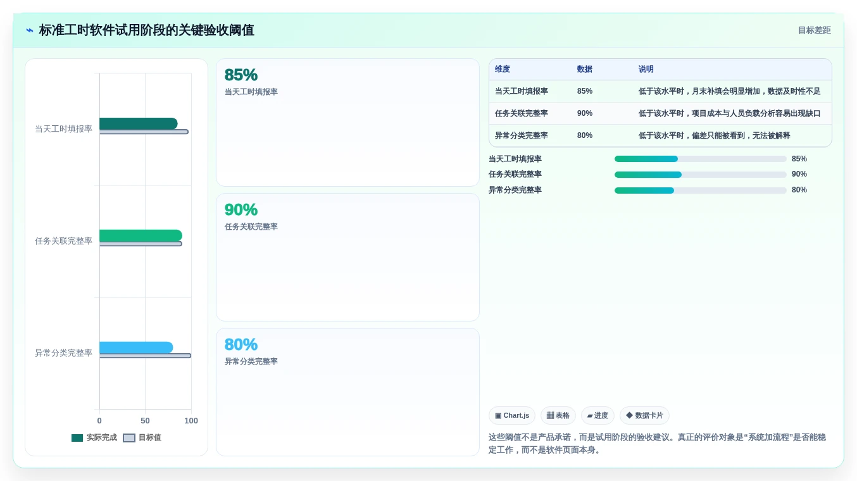Click the 85% progress bar for 当天工时填报率
The height and width of the screenshot is (481, 857).
pyautogui.click(x=701, y=159)
